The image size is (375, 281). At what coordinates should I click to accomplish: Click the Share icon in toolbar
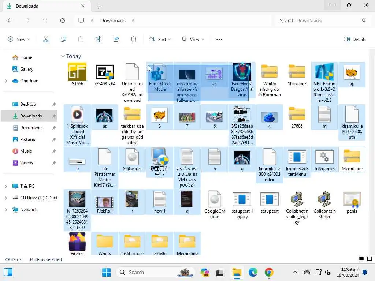pos(116,40)
